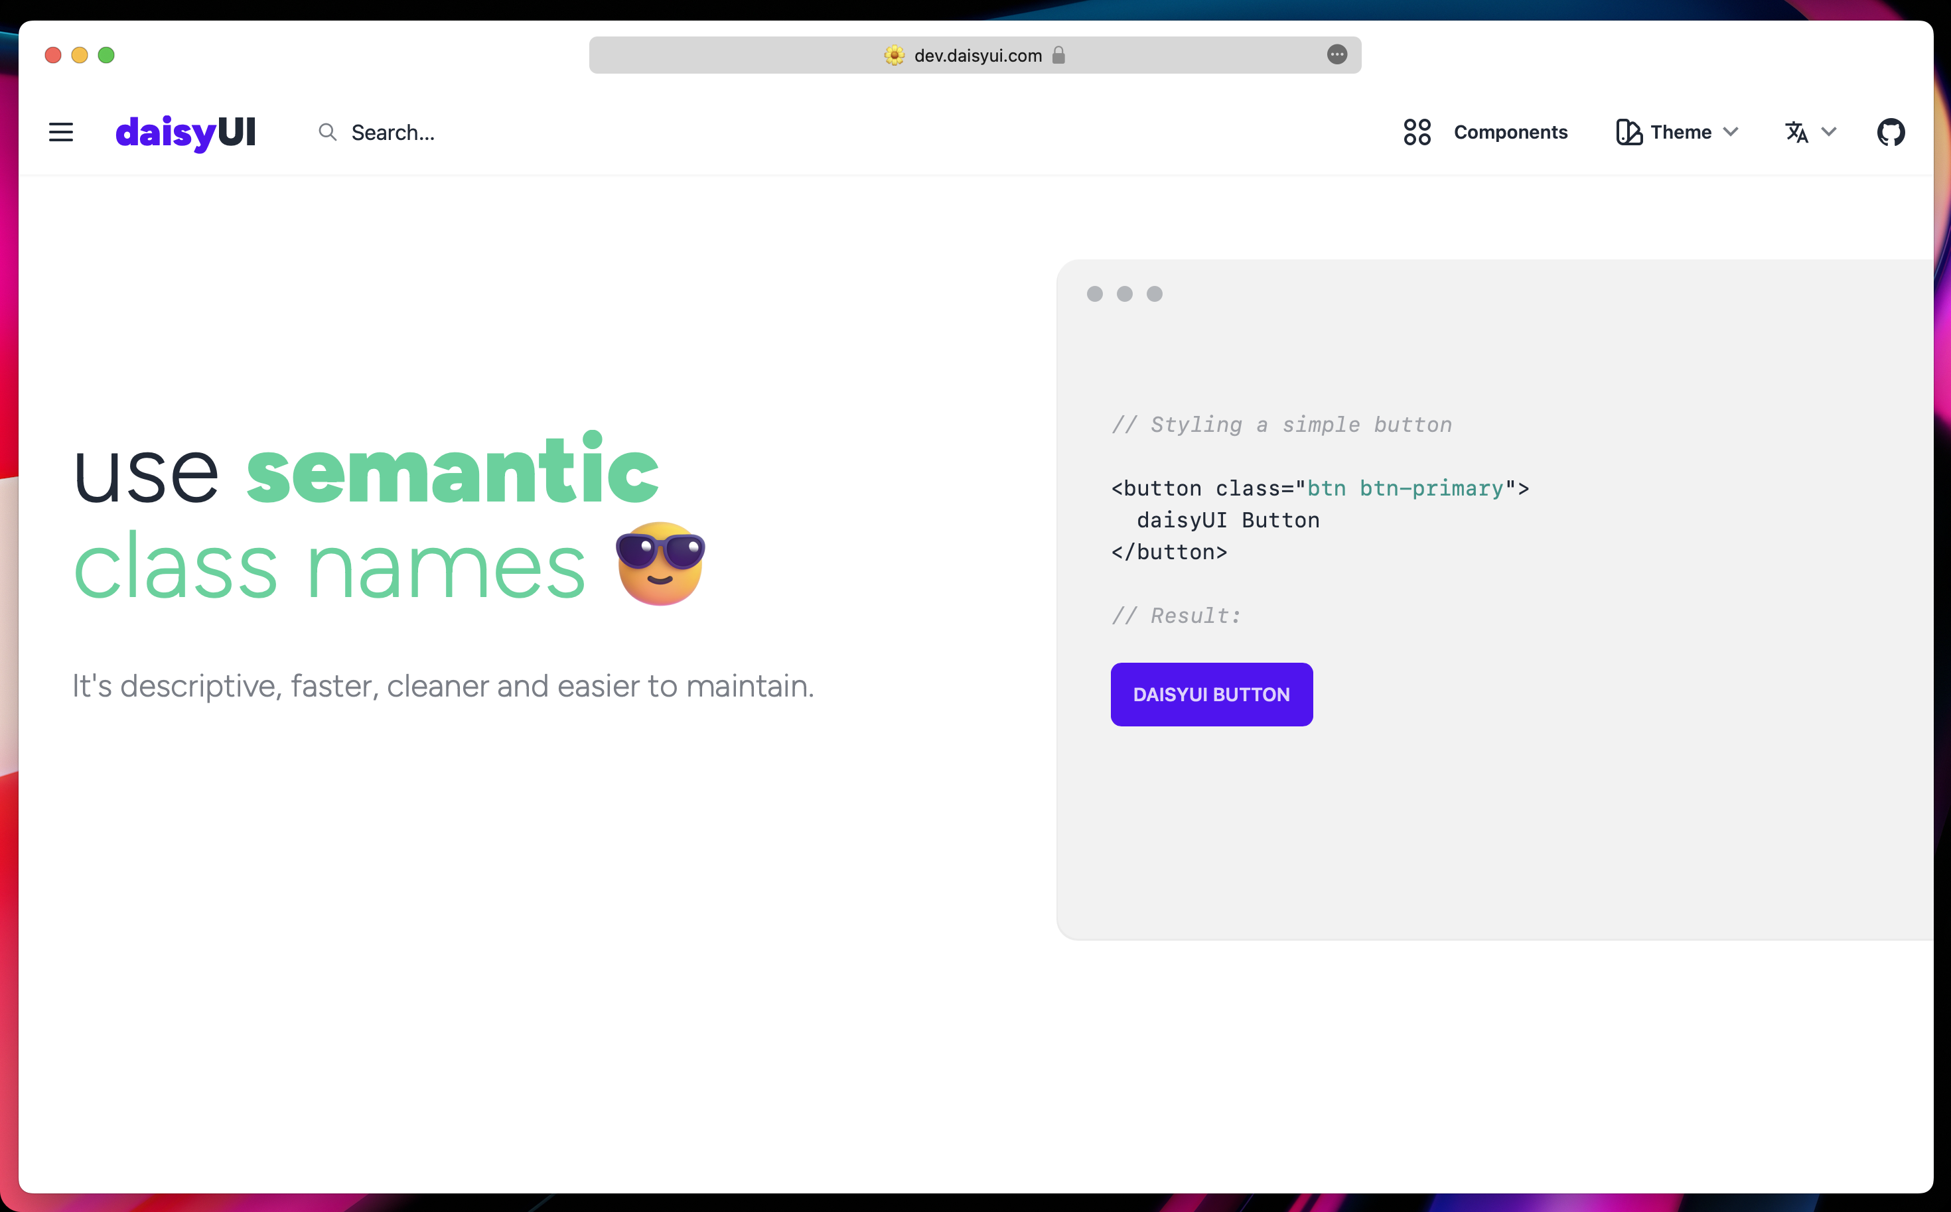The image size is (1951, 1212).
Task: Click the 'btn btn-primary' class text
Action: tap(1405, 488)
